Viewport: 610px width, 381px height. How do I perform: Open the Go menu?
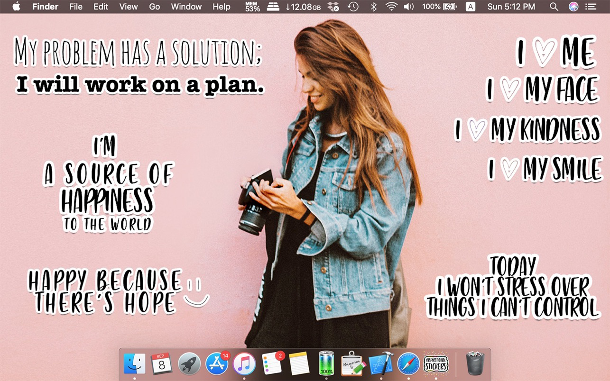pyautogui.click(x=154, y=7)
